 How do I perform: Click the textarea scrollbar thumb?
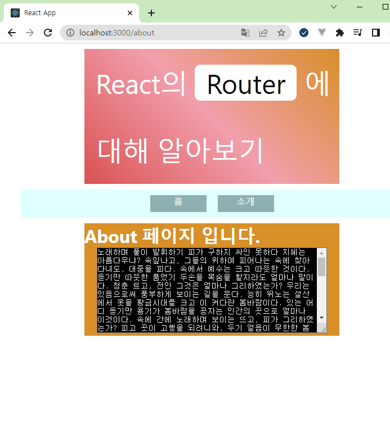(x=322, y=267)
